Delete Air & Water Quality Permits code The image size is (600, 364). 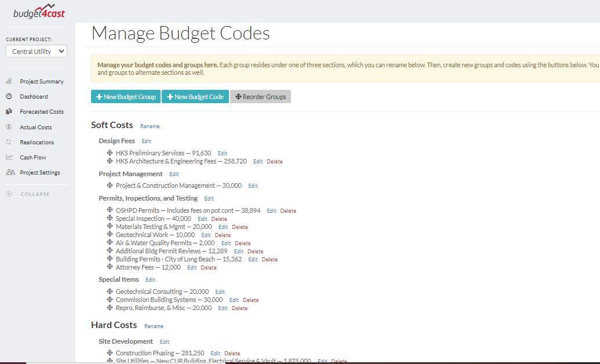[x=243, y=243]
